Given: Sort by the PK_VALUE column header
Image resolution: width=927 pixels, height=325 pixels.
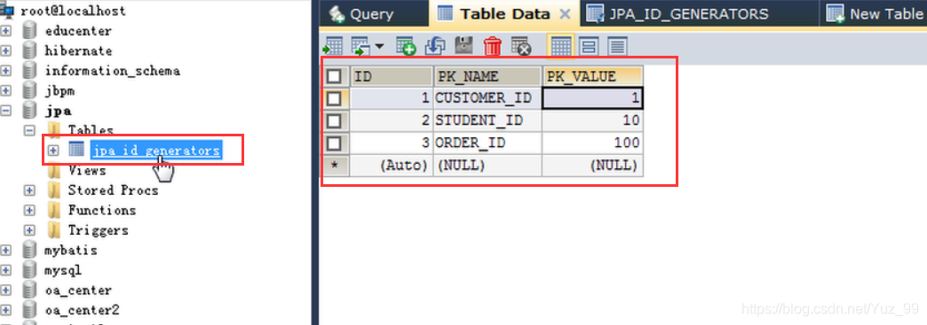Looking at the screenshot, I should click(x=592, y=76).
